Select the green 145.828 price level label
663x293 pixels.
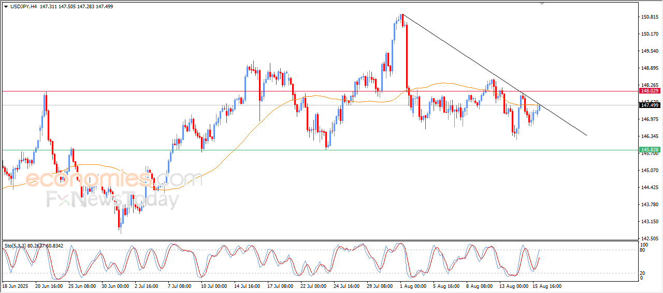tap(650, 149)
